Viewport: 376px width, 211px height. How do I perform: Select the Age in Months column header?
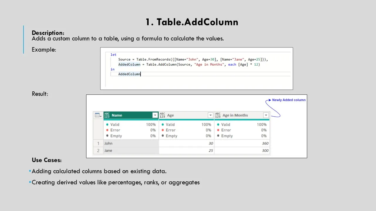click(235, 115)
